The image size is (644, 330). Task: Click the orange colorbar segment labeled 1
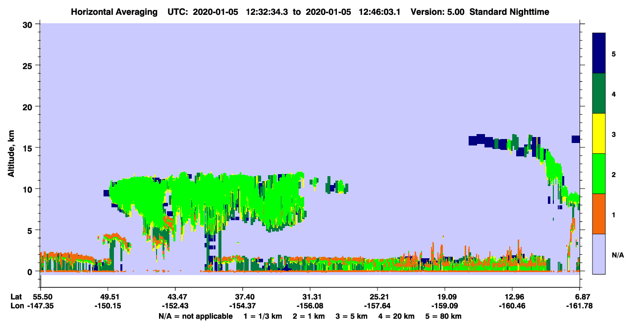pos(599,214)
